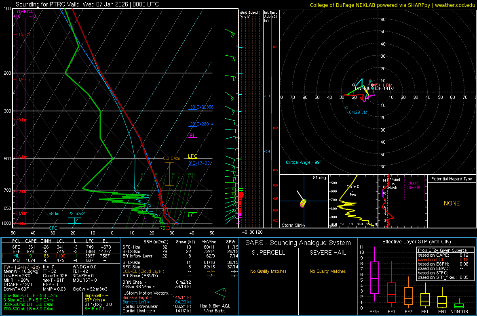Click the Theta-E v. Pres plot label
The height and width of the screenshot is (316, 477).
pyautogui.click(x=353, y=190)
